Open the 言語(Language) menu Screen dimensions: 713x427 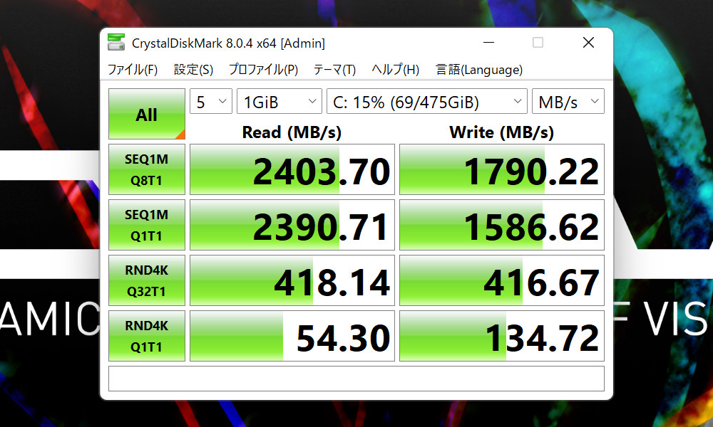[x=479, y=70]
